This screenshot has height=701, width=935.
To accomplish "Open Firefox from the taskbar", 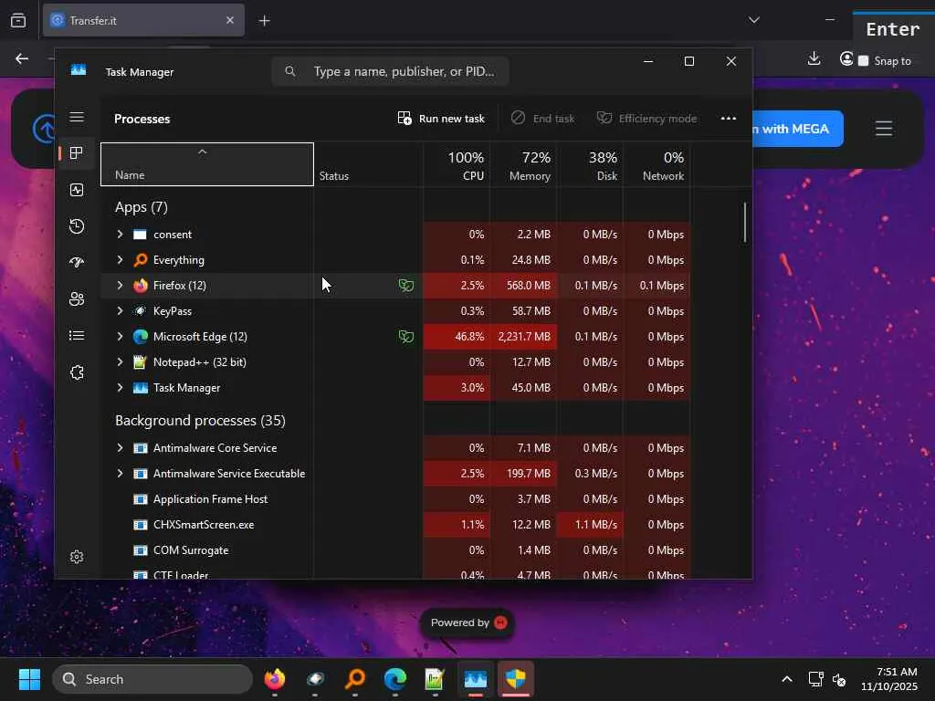I will point(275,679).
